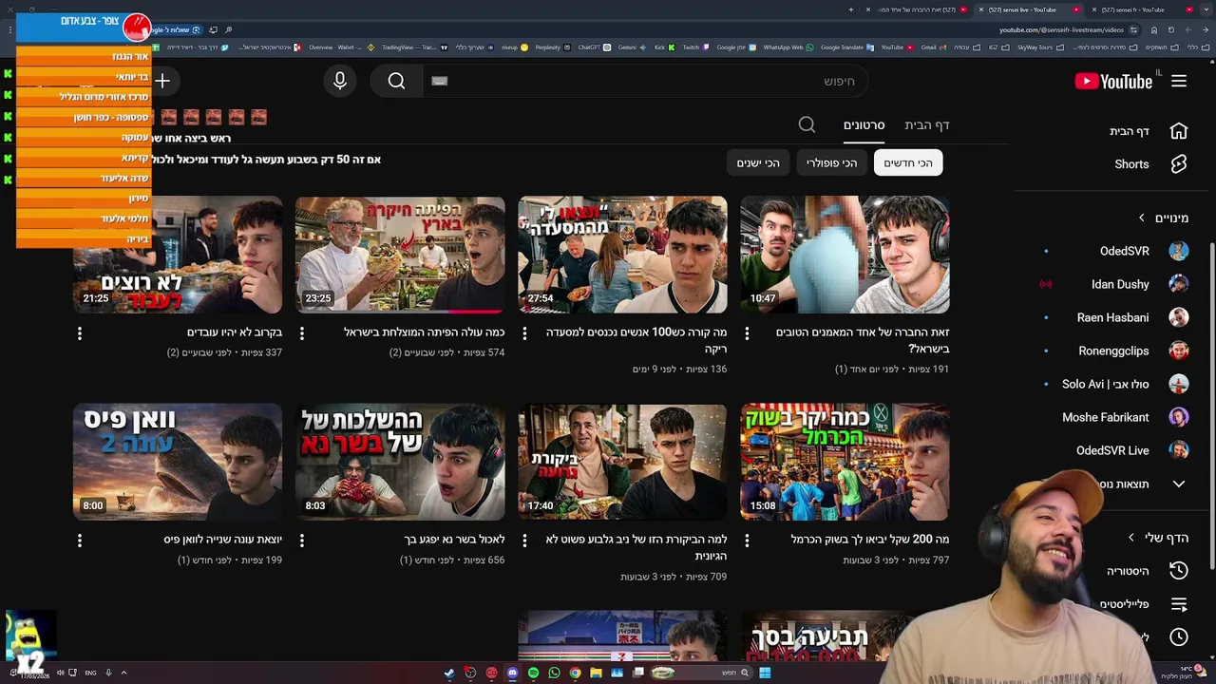This screenshot has height=684, width=1216.
Task: Open Ronenggclips subscription avatar
Action: pos(1179,351)
